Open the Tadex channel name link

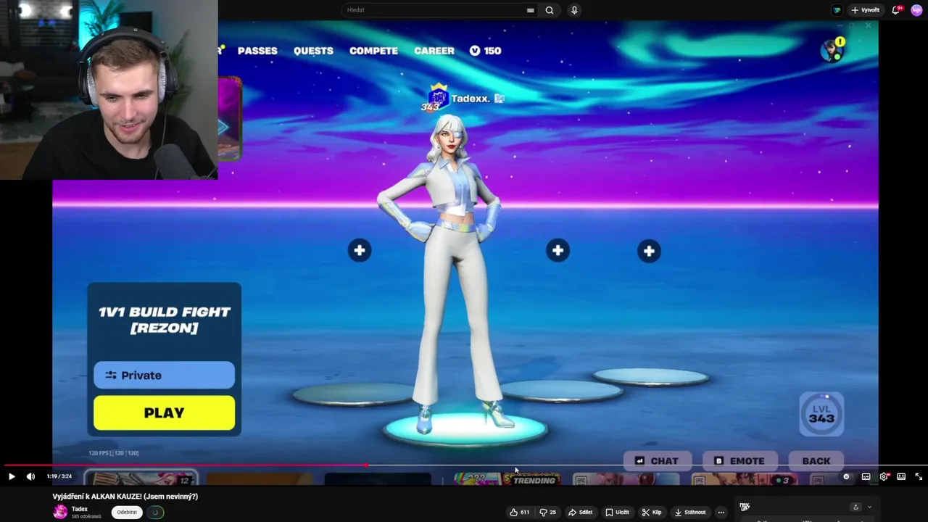point(80,509)
